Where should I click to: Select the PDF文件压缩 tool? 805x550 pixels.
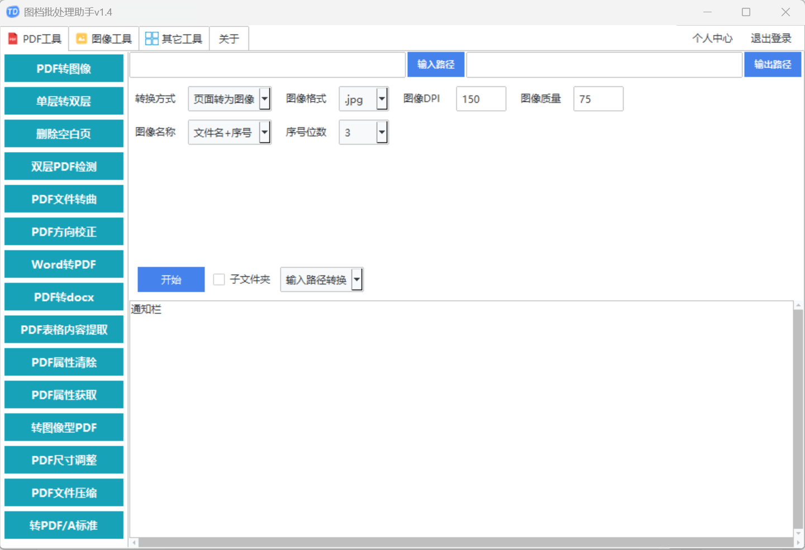coord(64,493)
